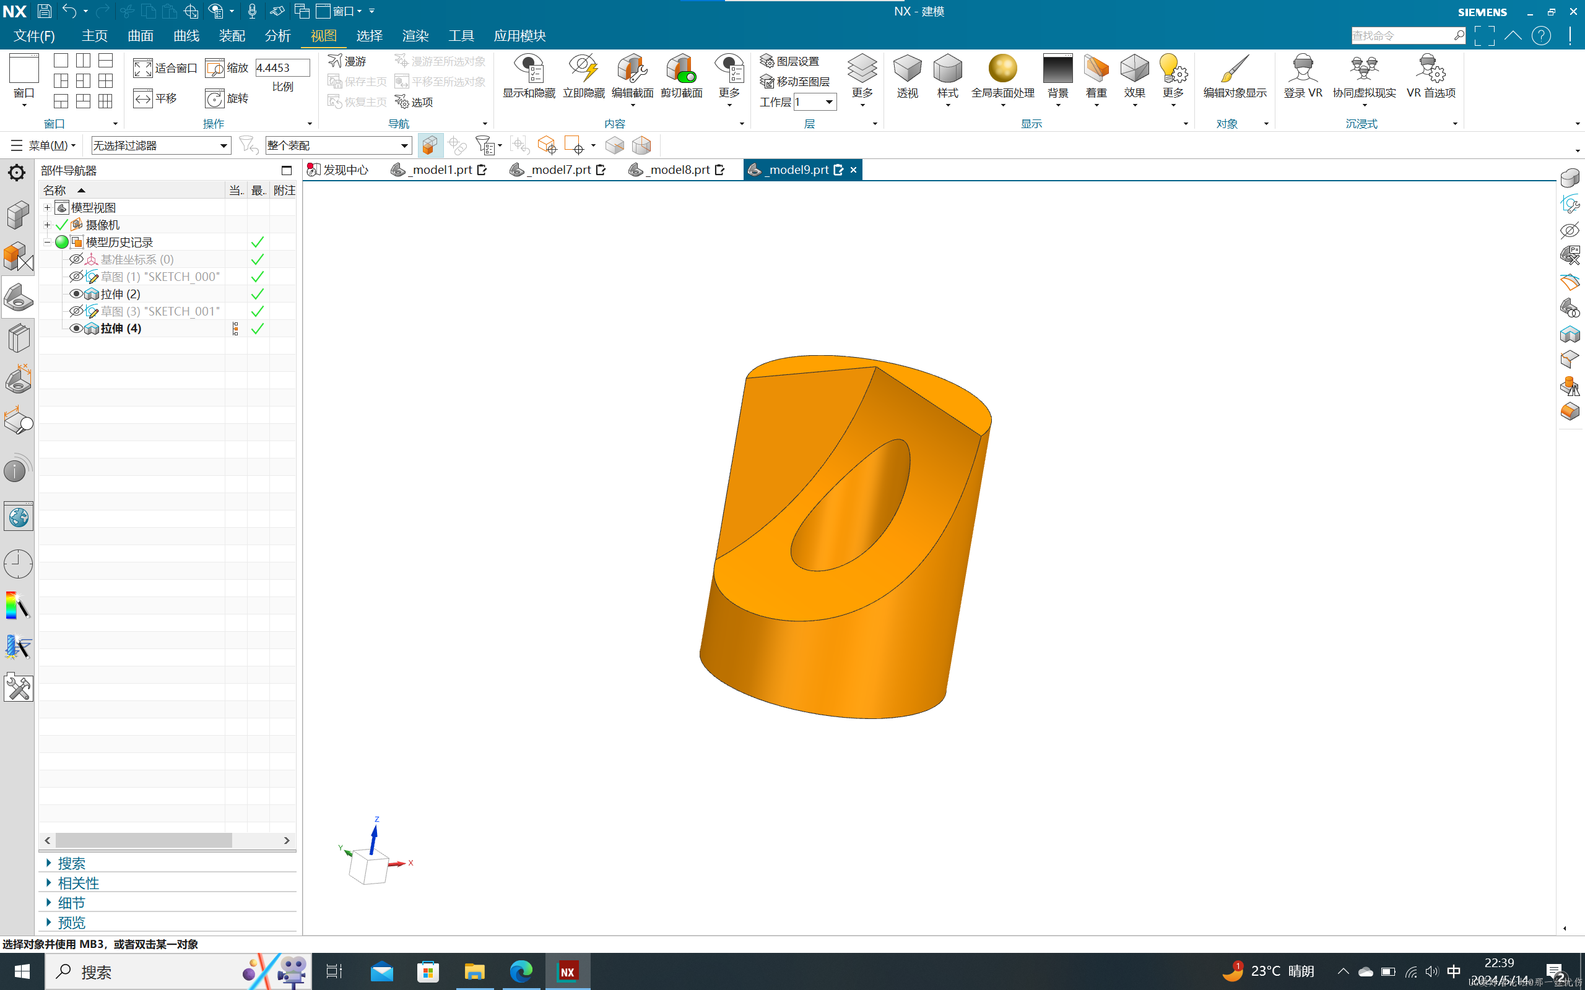Screen dimensions: 1585x990
Task: Open Layer Settings (图层设置)
Action: [789, 61]
